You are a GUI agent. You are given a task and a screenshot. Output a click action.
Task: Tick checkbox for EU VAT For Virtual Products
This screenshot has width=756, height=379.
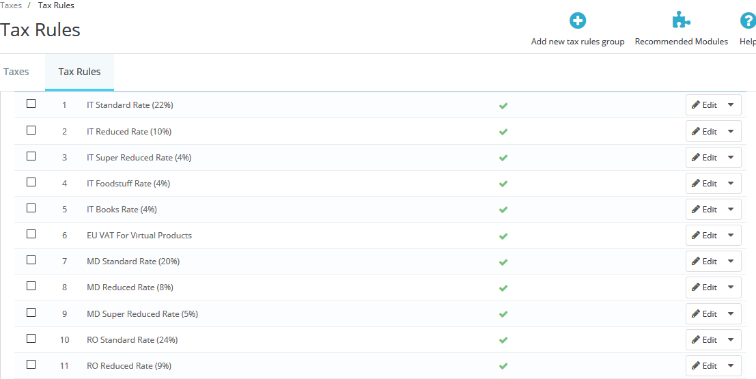click(31, 234)
